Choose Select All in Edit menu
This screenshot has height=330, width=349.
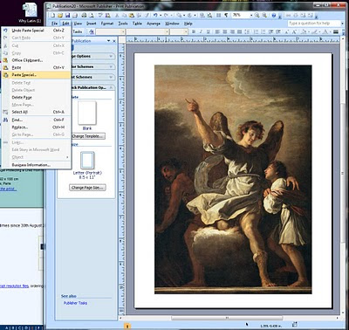coord(36,112)
